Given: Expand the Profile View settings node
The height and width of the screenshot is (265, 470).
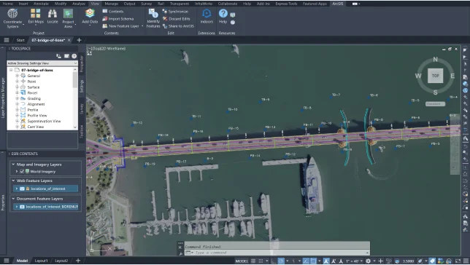Looking at the screenshot, I should [17, 116].
